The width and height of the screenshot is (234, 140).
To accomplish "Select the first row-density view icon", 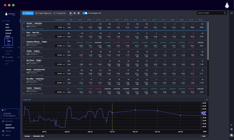I will coord(70,13).
